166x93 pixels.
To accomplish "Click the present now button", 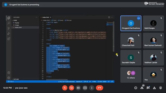I will pyautogui.click(x=85, y=88).
